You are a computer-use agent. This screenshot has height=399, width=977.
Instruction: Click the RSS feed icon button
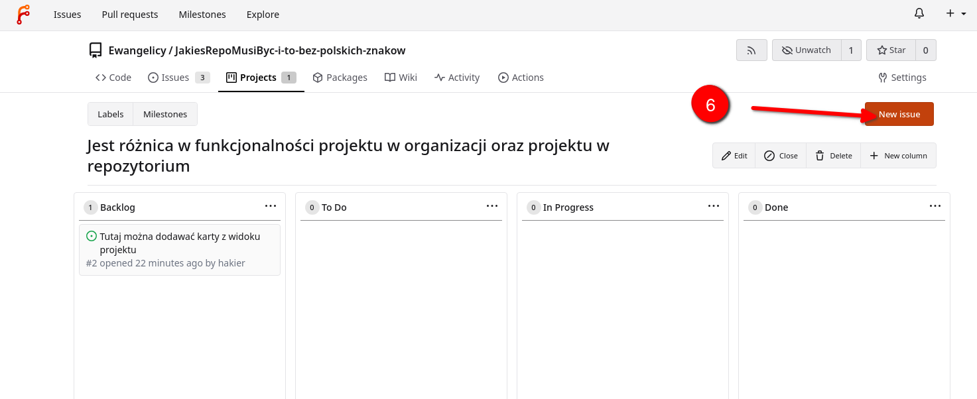[x=751, y=50]
